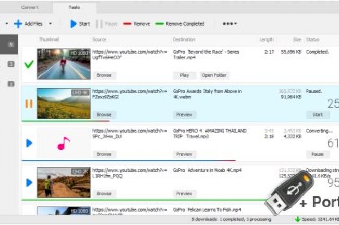Expand the three-dots more options menu

coord(229,24)
